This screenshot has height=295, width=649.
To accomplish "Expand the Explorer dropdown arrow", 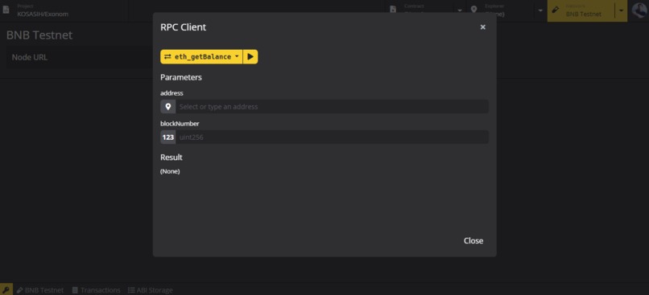I will [x=539, y=10].
